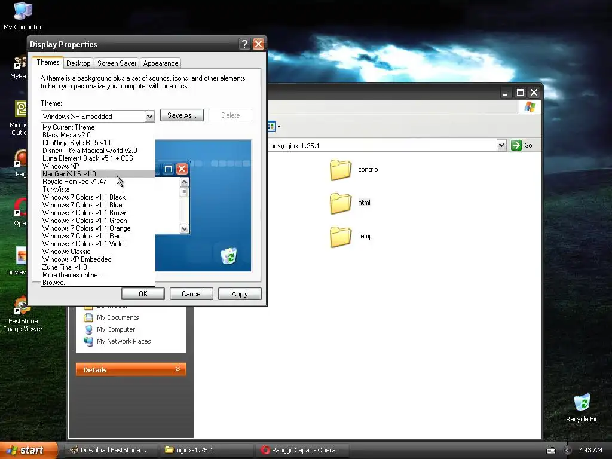Click the Recycle Bin in theme preview
The height and width of the screenshot is (459, 612).
[229, 256]
